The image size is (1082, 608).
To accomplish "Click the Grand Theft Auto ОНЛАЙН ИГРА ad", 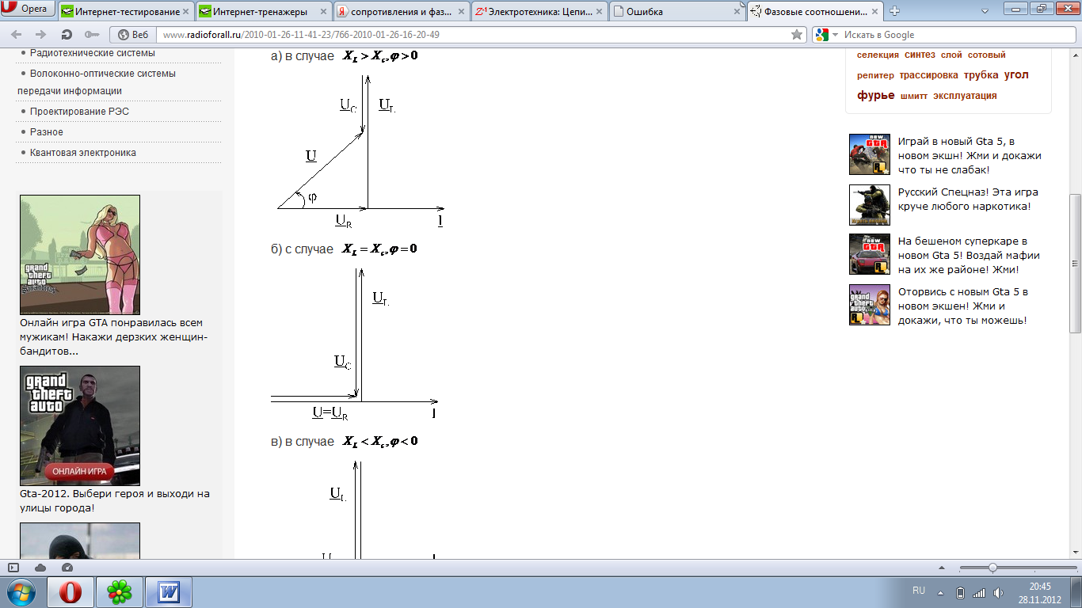I will point(79,426).
